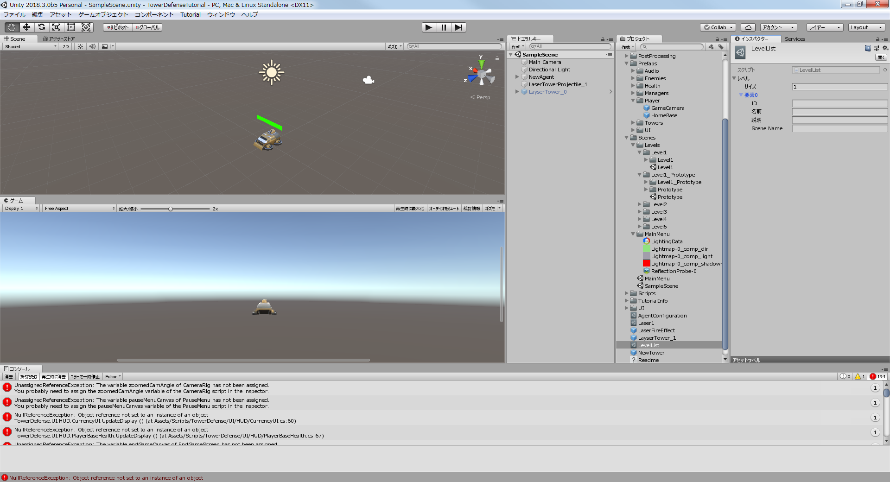Toggle Global handle rotation button
Viewport: 890px width, 482px height.
[x=148, y=27]
